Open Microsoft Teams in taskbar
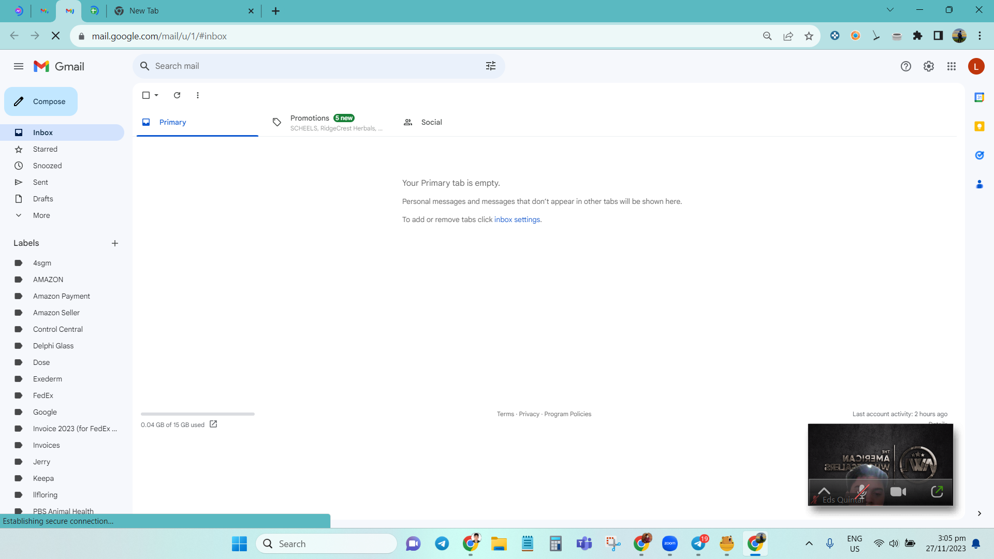Image resolution: width=994 pixels, height=559 pixels. tap(584, 543)
